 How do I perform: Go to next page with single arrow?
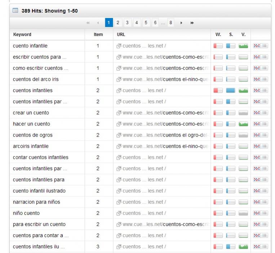(181, 23)
